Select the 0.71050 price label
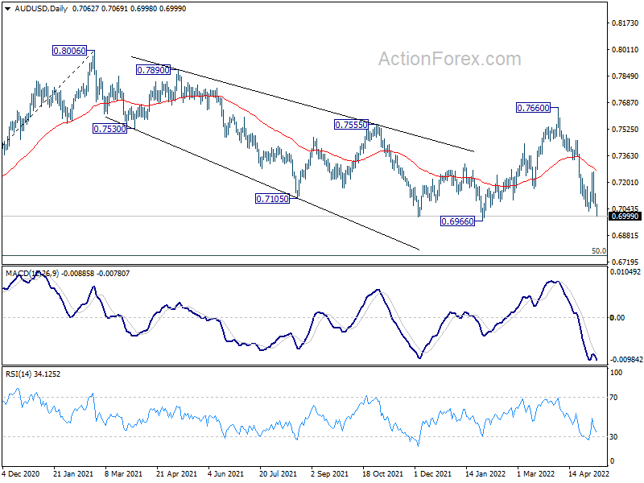This screenshot has width=644, height=483. 272,199
